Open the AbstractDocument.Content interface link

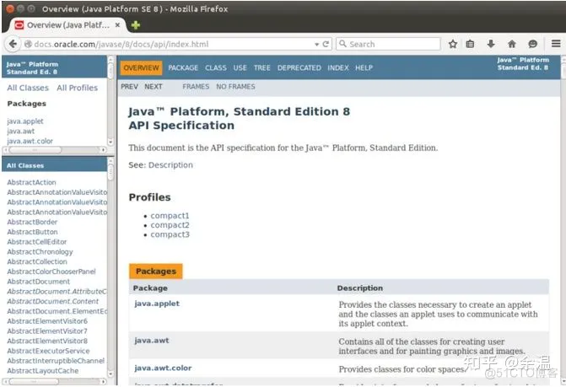tap(52, 302)
